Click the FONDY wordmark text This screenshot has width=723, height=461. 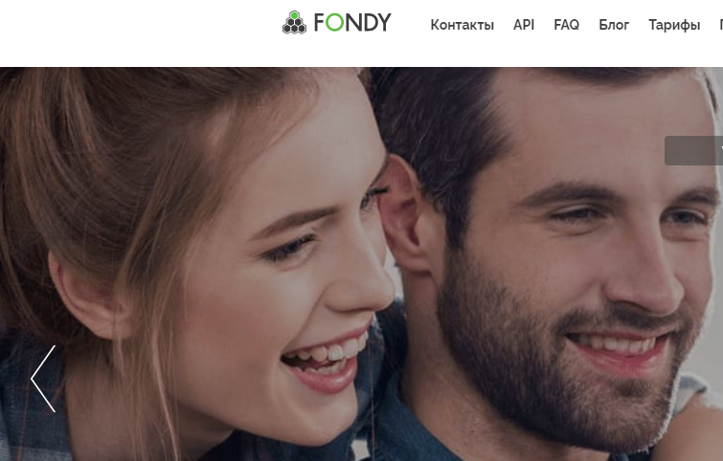click(x=352, y=23)
